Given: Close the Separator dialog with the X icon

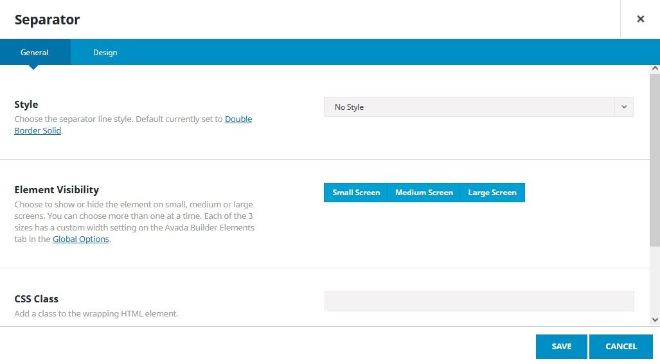Looking at the screenshot, I should tap(640, 19).
